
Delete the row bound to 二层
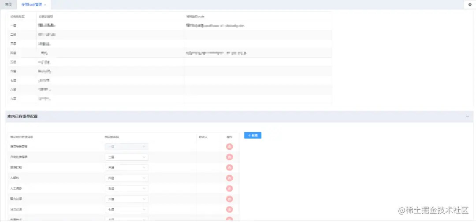pos(230,157)
